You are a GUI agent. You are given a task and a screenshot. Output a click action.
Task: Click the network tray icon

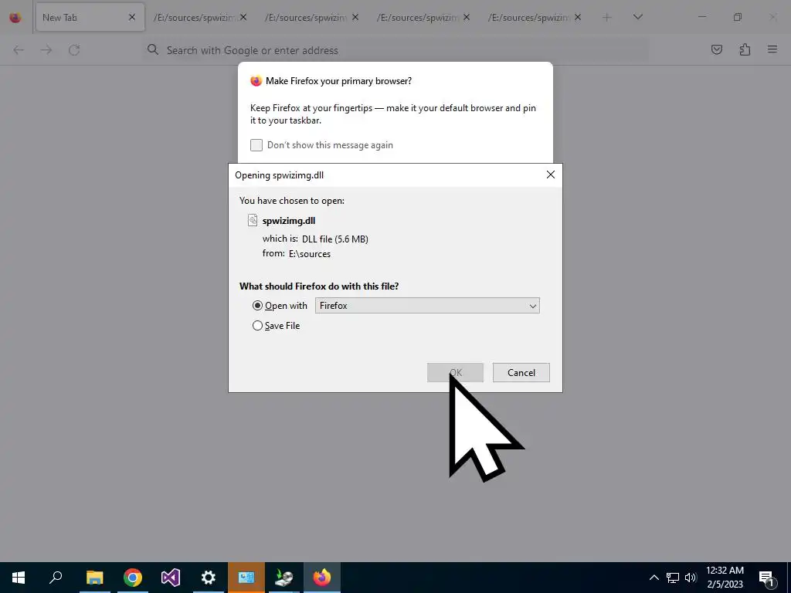click(x=673, y=578)
